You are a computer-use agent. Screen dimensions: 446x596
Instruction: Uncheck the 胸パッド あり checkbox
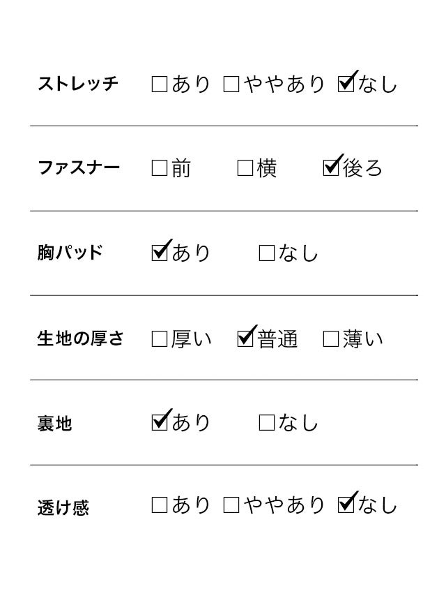[160, 252]
